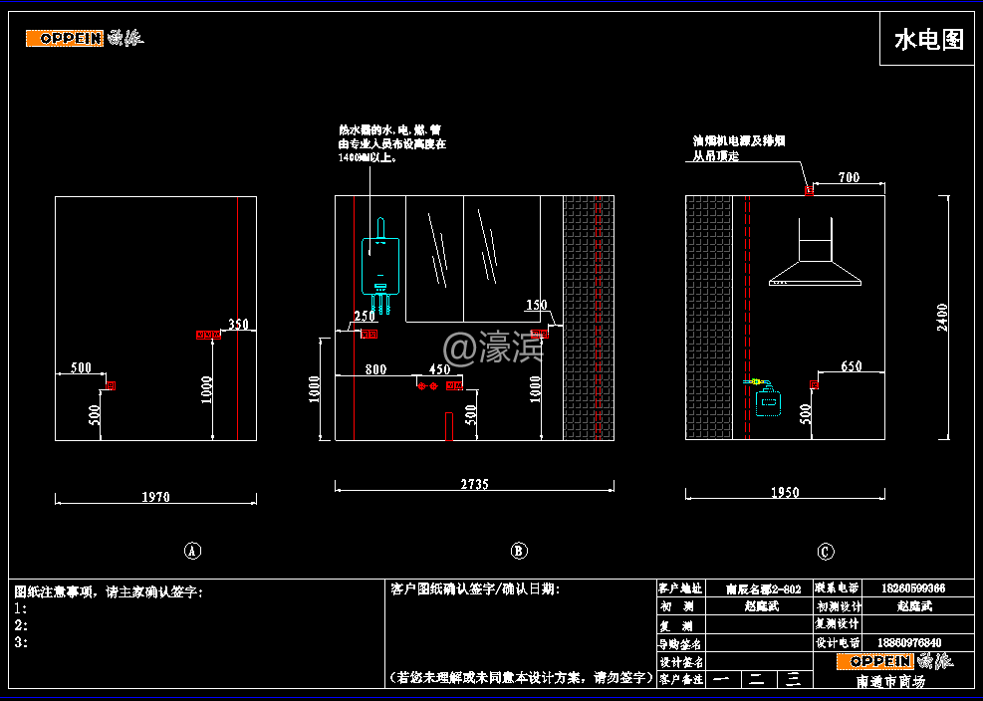Click the circled C view marker
Viewport: 983px width, 701px height.
pyautogui.click(x=825, y=552)
